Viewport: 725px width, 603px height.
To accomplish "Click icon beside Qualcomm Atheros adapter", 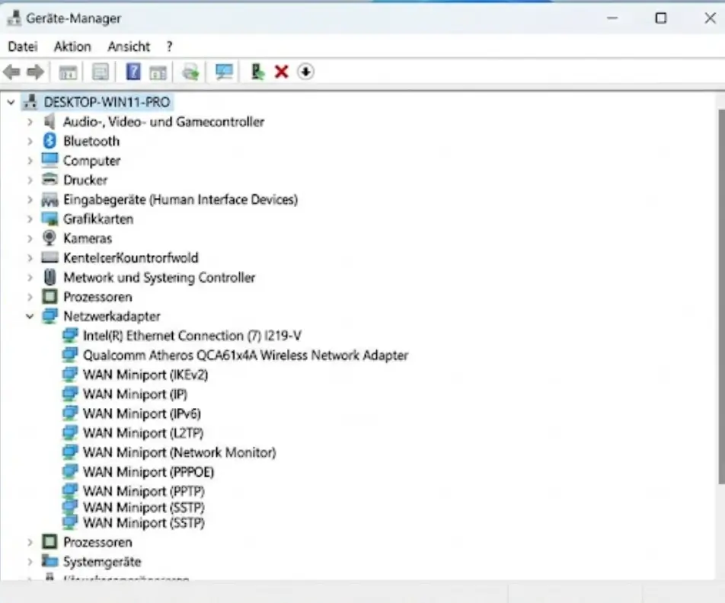I will [x=70, y=355].
